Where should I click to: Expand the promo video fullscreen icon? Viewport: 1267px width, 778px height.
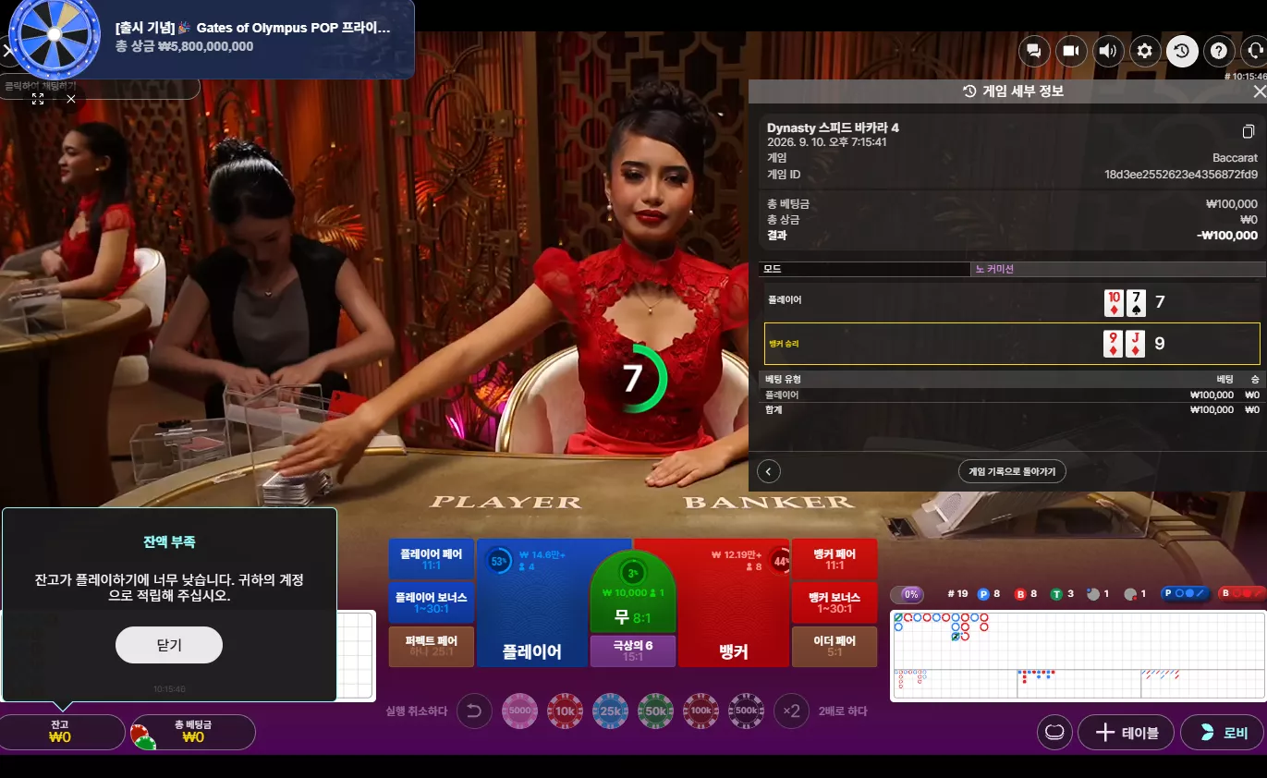(38, 99)
